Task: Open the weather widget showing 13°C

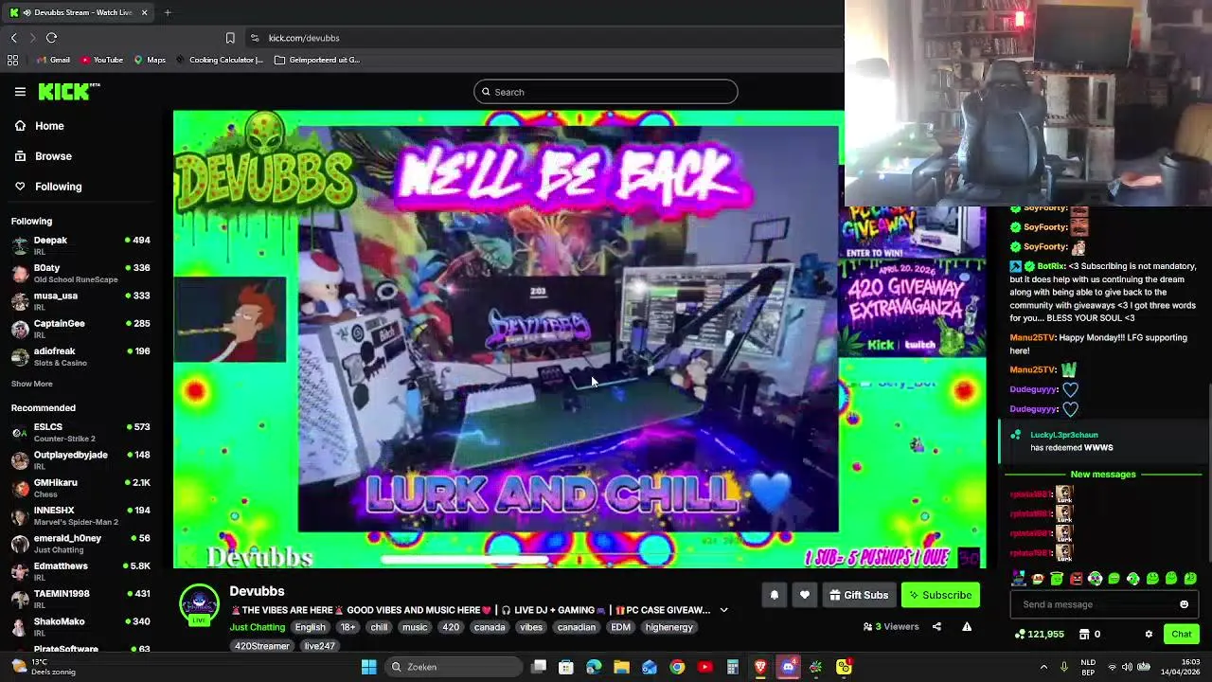Action: coord(42,667)
